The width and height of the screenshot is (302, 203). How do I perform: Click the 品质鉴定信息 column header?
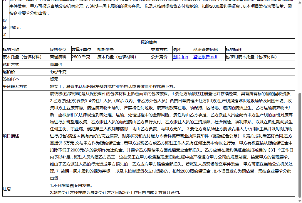[206, 50]
